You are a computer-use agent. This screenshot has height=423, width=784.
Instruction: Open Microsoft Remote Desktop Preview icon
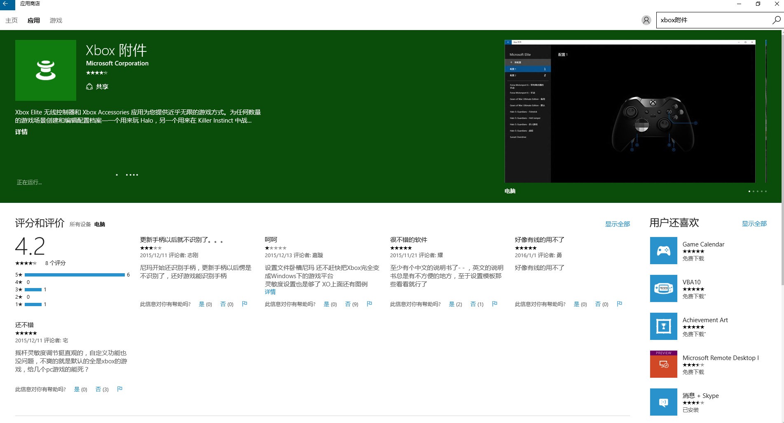coord(663,364)
